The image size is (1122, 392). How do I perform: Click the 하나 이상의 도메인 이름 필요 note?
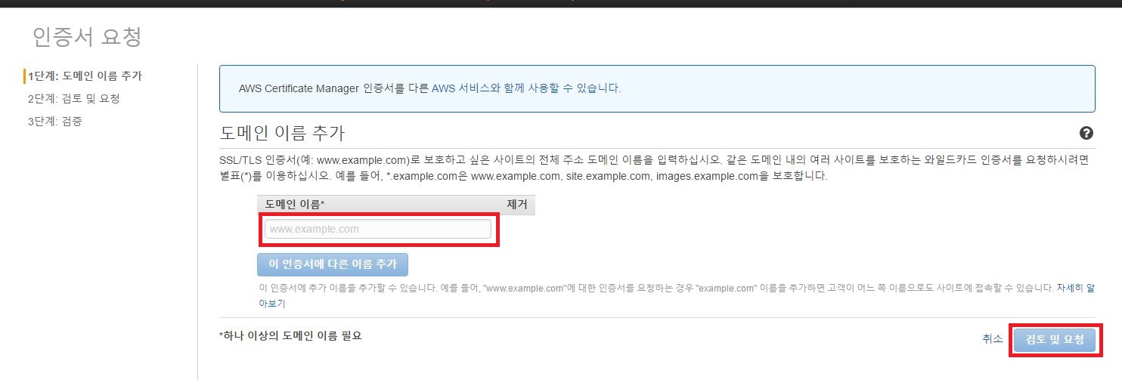pos(290,335)
